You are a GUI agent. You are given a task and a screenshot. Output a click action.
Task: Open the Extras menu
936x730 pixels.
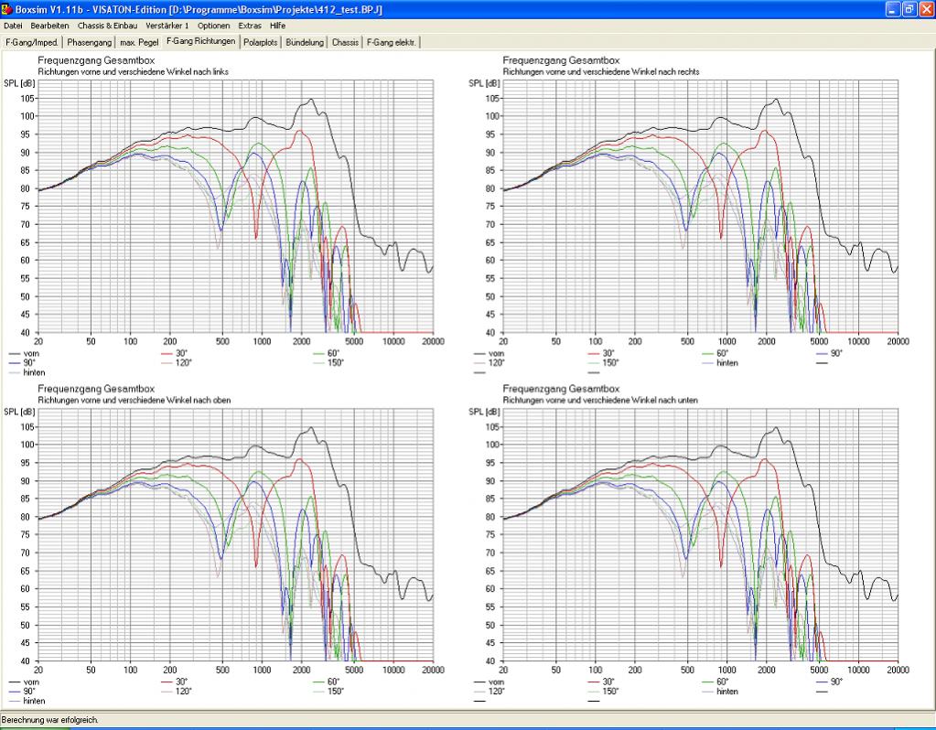pos(250,26)
